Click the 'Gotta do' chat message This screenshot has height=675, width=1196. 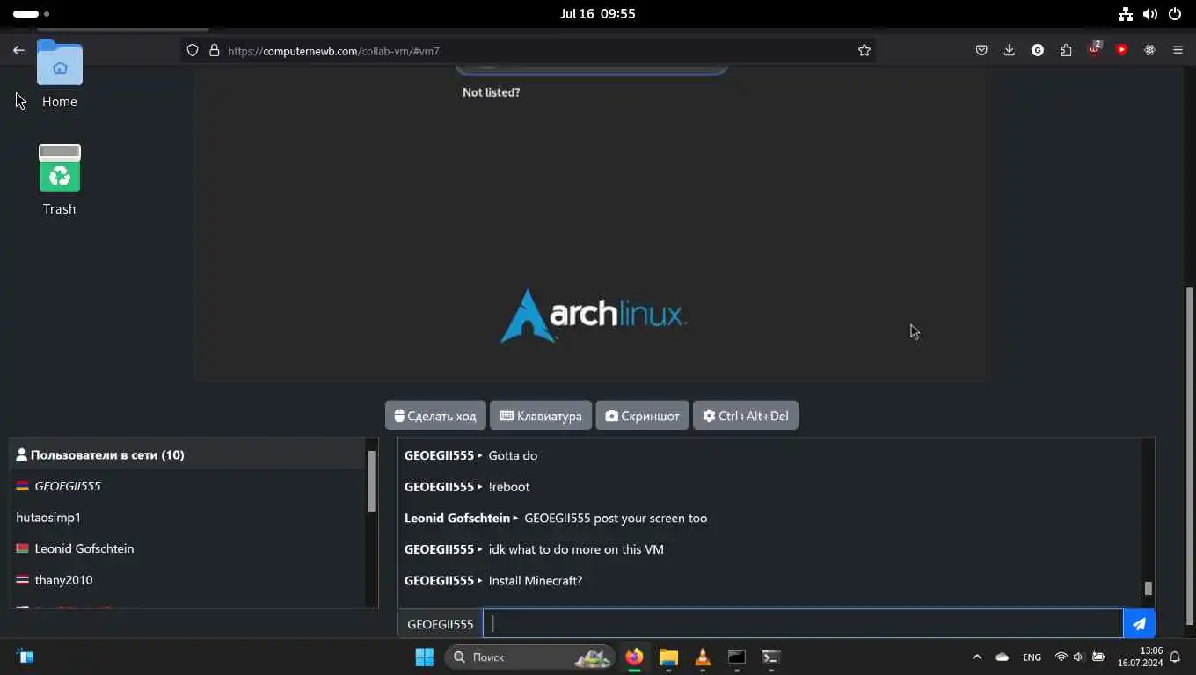pos(513,455)
